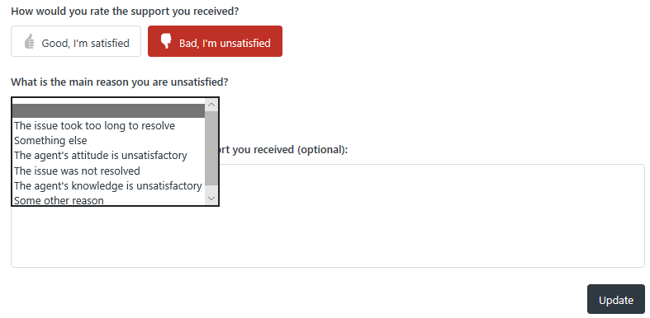This screenshot has height=318, width=650.
Task: Click the thumbs-up icon
Action: (x=29, y=41)
